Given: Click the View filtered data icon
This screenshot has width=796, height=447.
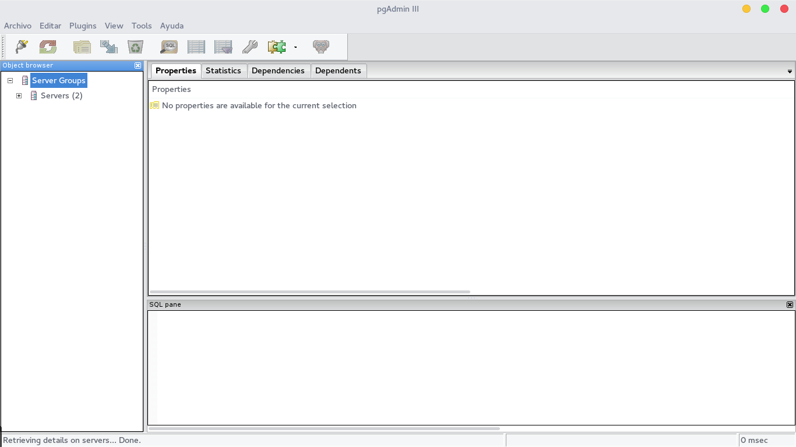Looking at the screenshot, I should coord(223,47).
